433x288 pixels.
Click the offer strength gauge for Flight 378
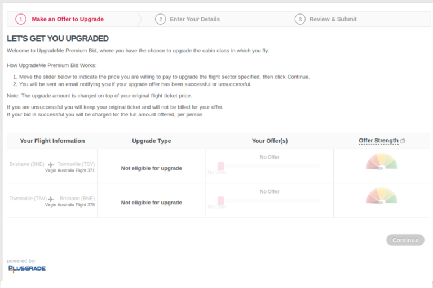[382, 196]
